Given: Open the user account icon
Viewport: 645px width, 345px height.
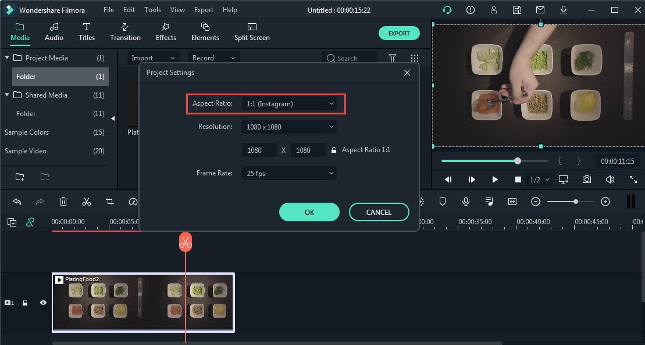Looking at the screenshot, I should pos(494,10).
